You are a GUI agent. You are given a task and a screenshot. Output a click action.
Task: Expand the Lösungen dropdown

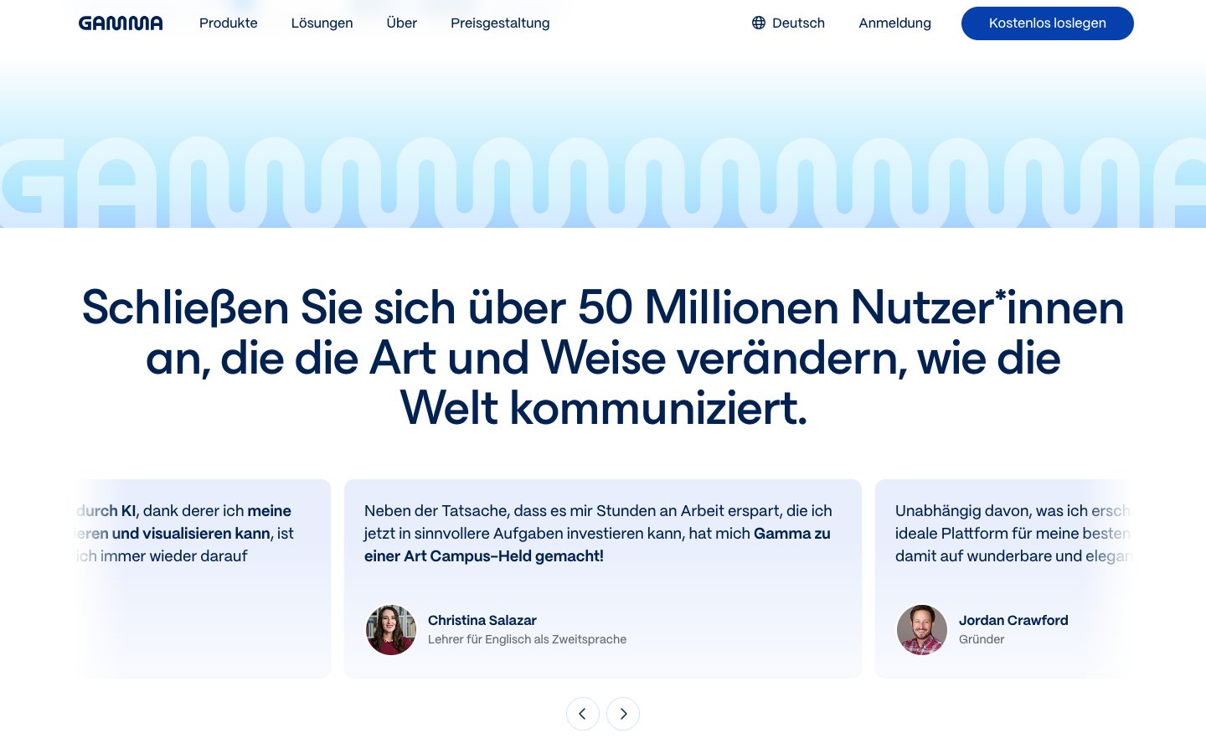coord(322,23)
